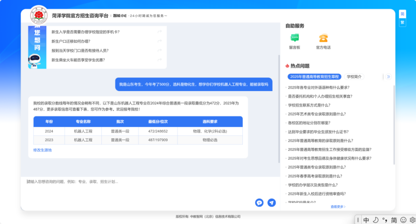Click the 修改生源地 link
This screenshot has height=224, width=416.
tap(43, 150)
